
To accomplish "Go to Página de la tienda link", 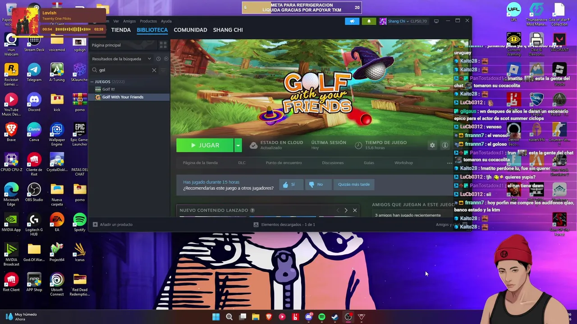I will coord(200,163).
